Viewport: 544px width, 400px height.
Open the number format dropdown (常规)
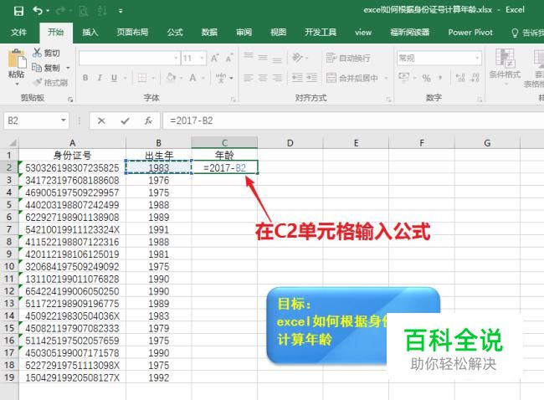pos(477,58)
